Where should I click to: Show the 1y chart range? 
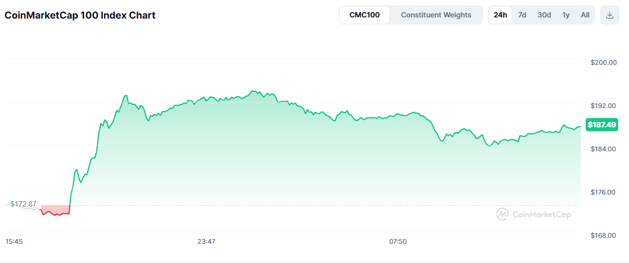tap(566, 15)
